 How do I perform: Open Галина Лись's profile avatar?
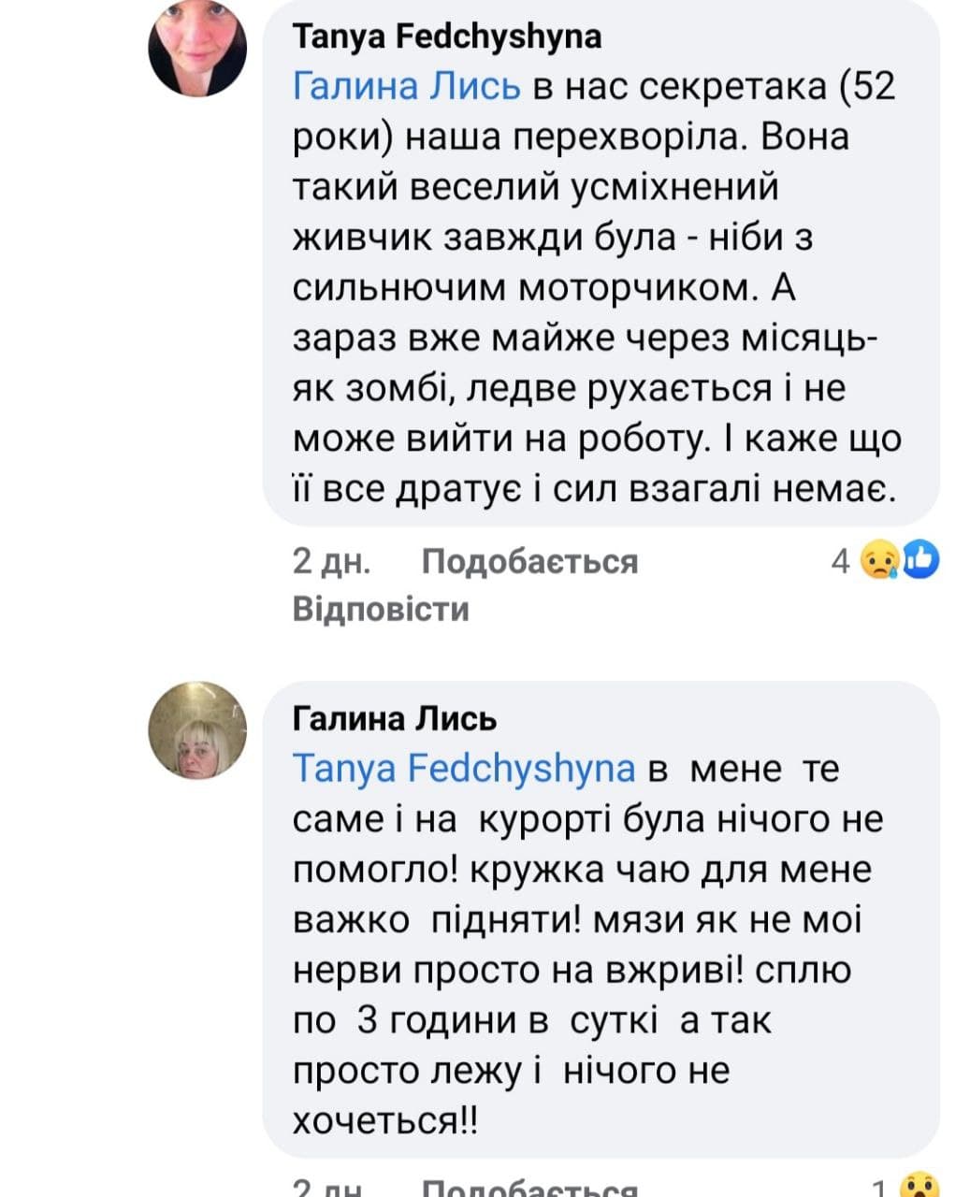(x=197, y=730)
